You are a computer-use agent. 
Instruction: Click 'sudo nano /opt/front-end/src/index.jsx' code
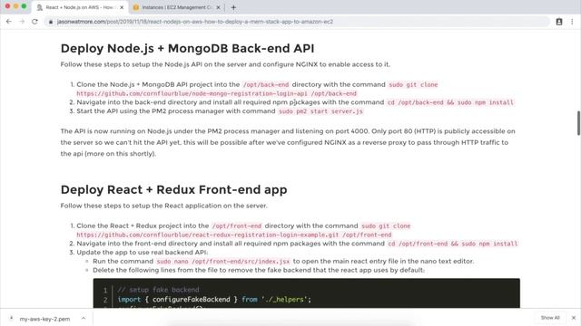pyautogui.click(x=223, y=262)
